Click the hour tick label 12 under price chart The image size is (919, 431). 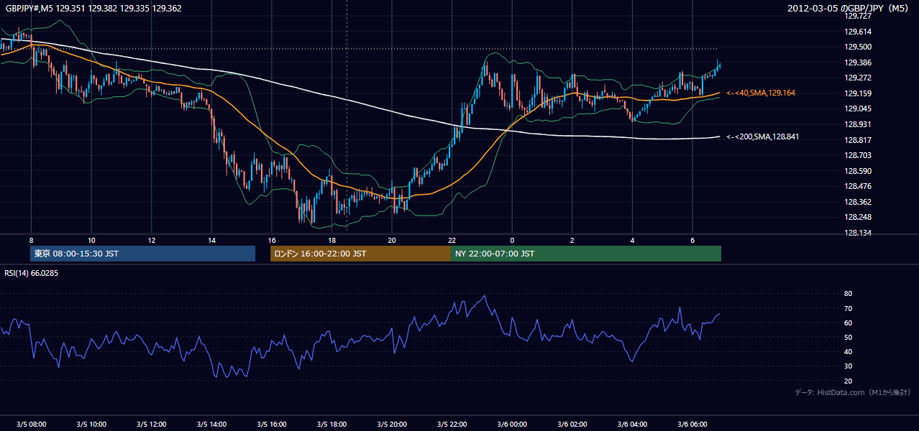[151, 240]
